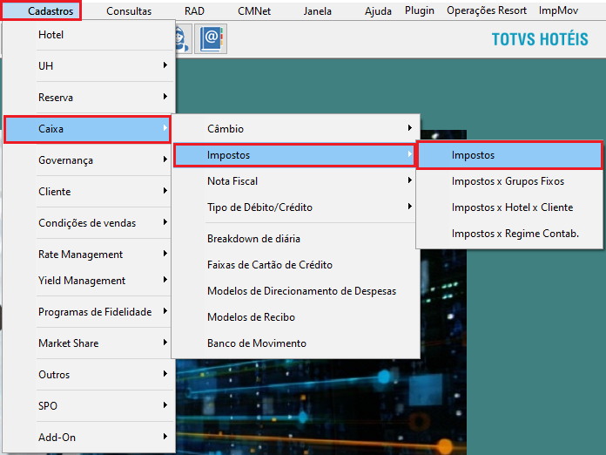Expand the Governança submenu

point(88,160)
